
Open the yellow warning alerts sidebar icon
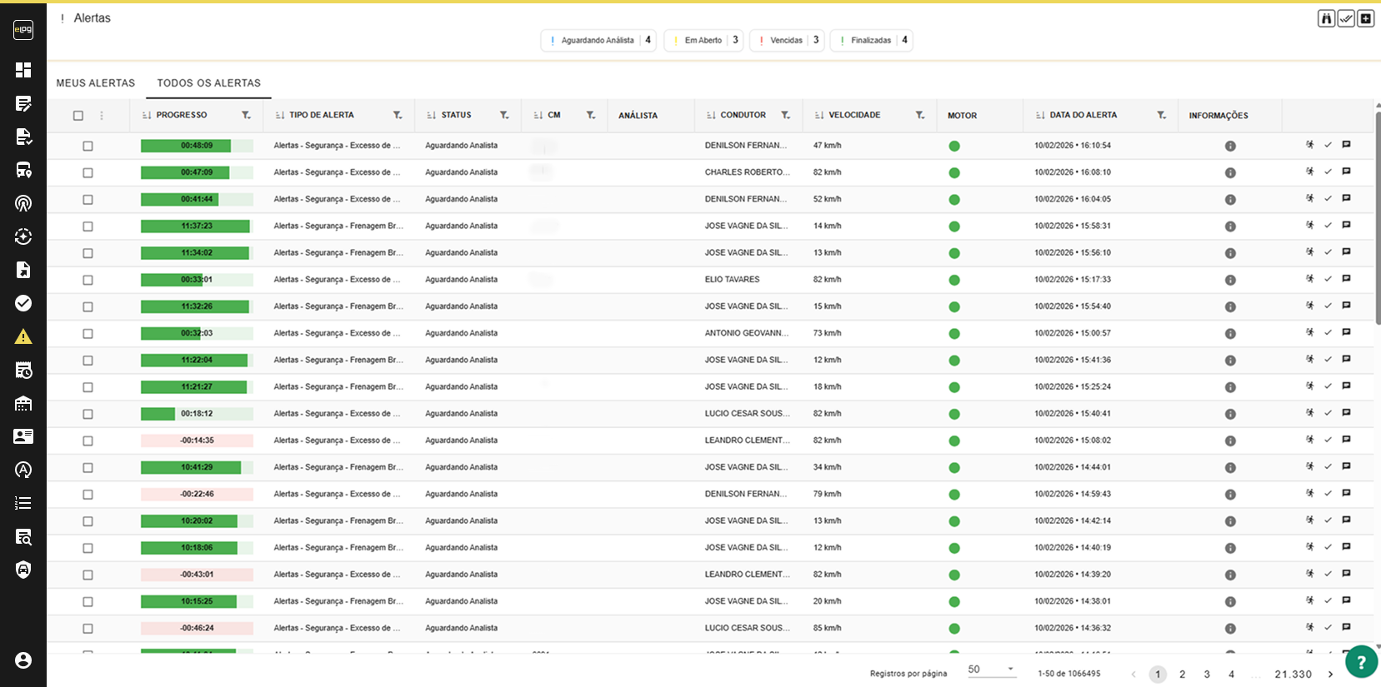[x=23, y=336]
